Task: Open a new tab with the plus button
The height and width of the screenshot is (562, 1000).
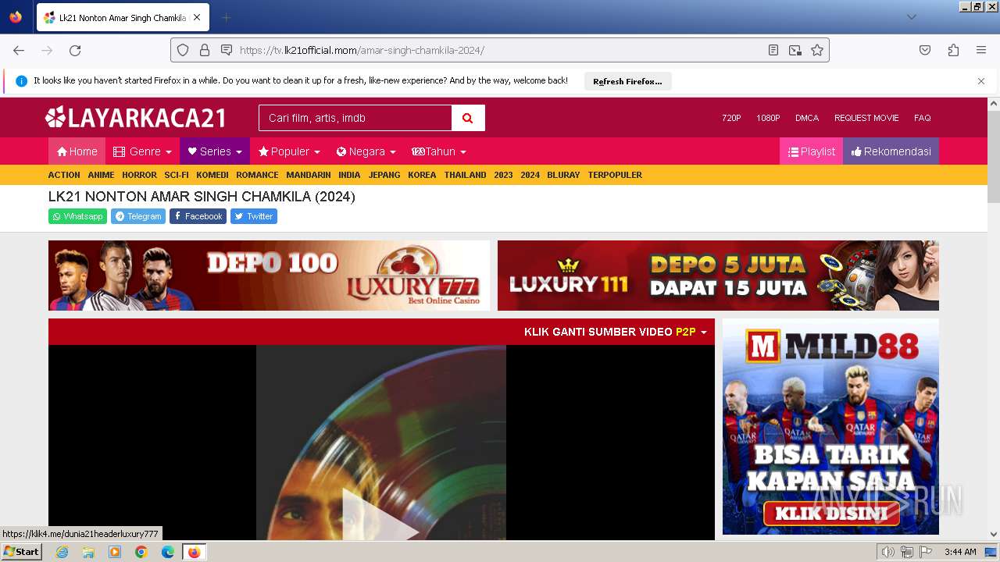Action: coord(226,17)
